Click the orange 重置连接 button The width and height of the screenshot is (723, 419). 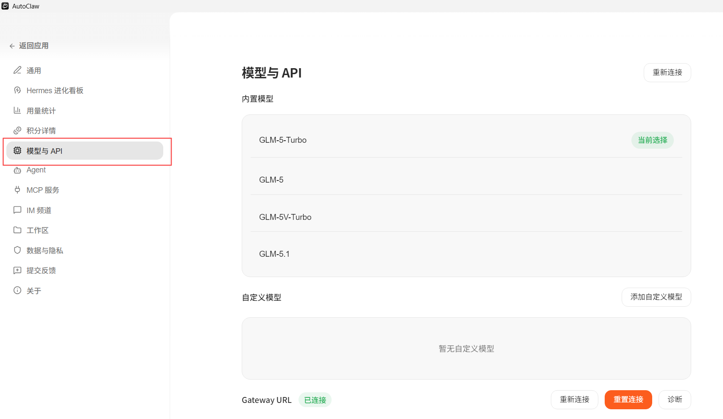tap(628, 400)
